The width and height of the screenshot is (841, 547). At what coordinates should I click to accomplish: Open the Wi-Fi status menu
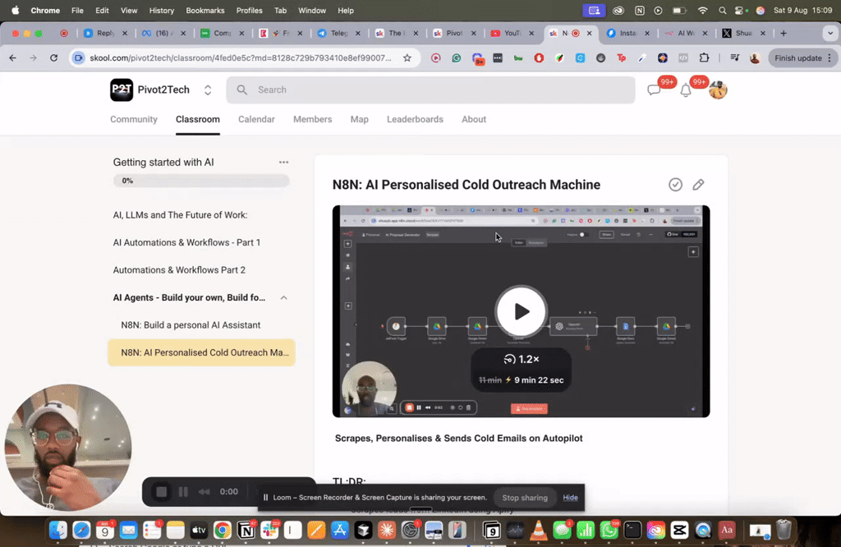[x=703, y=10]
